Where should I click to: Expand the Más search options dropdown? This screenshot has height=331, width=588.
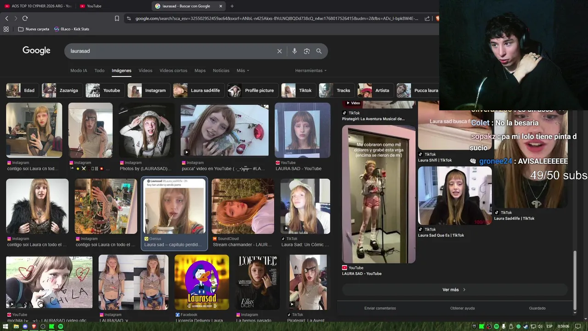tap(243, 70)
